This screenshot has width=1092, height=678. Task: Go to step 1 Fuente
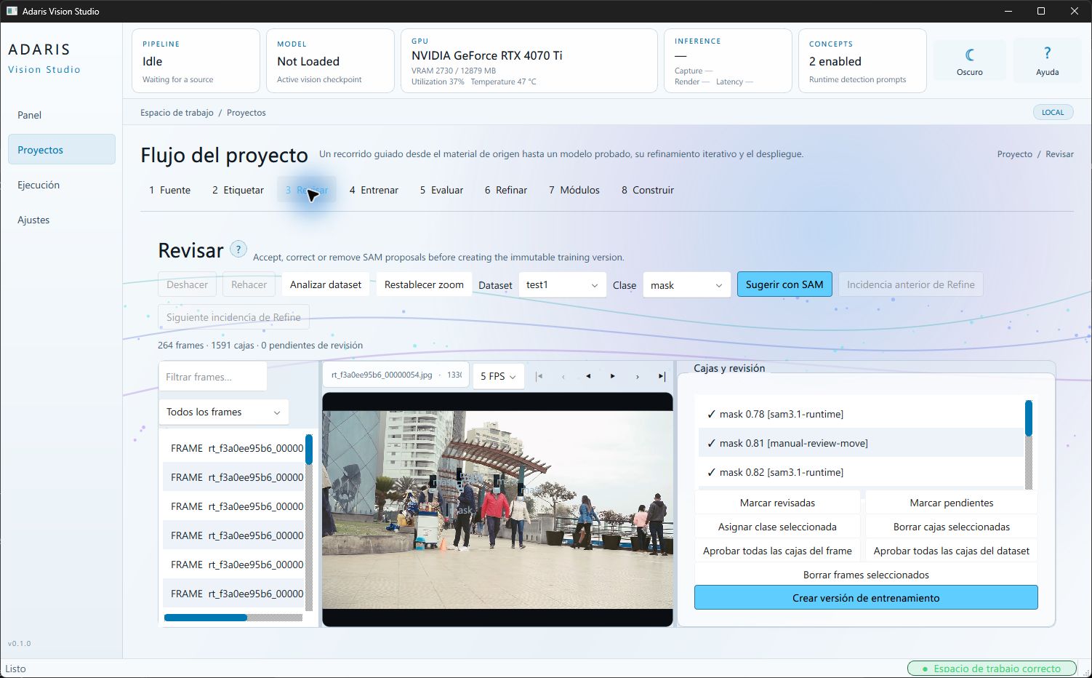tap(169, 190)
